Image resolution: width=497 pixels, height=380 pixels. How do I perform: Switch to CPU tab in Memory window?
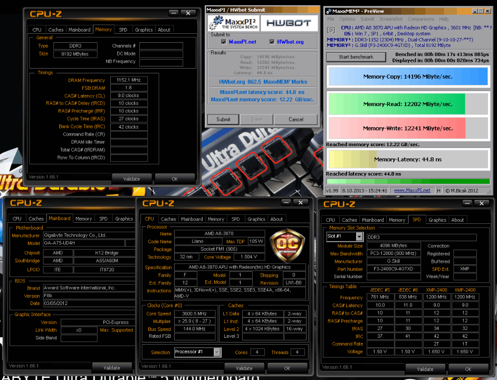(x=37, y=30)
